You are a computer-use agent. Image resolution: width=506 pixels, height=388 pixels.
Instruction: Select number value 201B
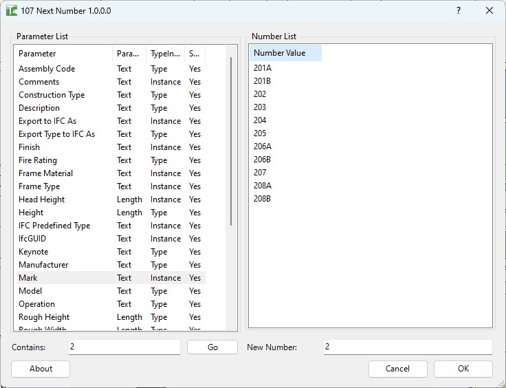tap(262, 81)
